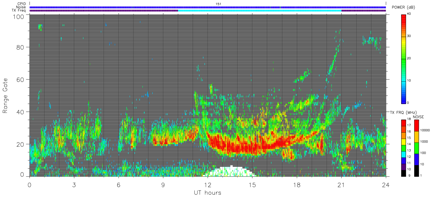434x200 pixels.
Task: Click the blue Noise bar at top
Action: 207,7
